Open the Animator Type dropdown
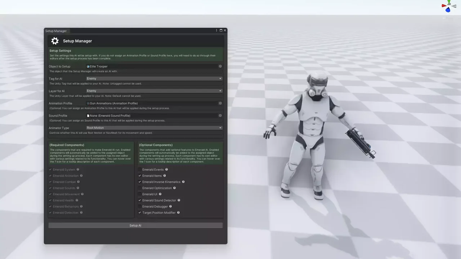Viewport: 461px width, 259px height. (x=154, y=128)
